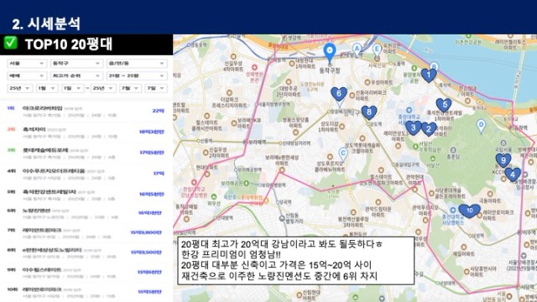
Task: Select heart marker number 6 near 동작구청
Action: [339, 94]
